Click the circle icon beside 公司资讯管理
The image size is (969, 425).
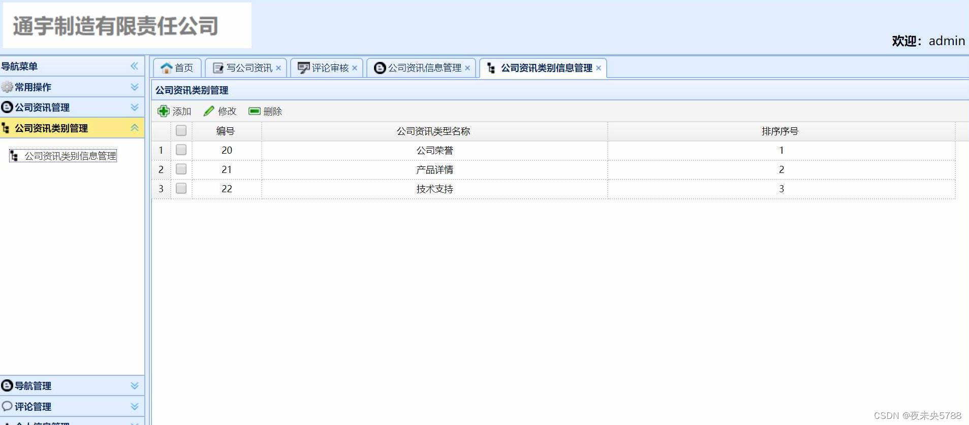(x=7, y=108)
